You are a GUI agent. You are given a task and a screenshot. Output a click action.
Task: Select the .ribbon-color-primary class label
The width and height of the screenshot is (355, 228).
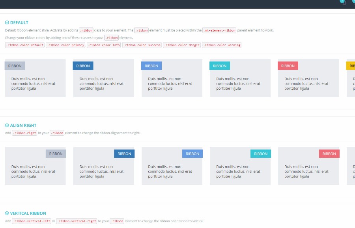click(x=65, y=45)
